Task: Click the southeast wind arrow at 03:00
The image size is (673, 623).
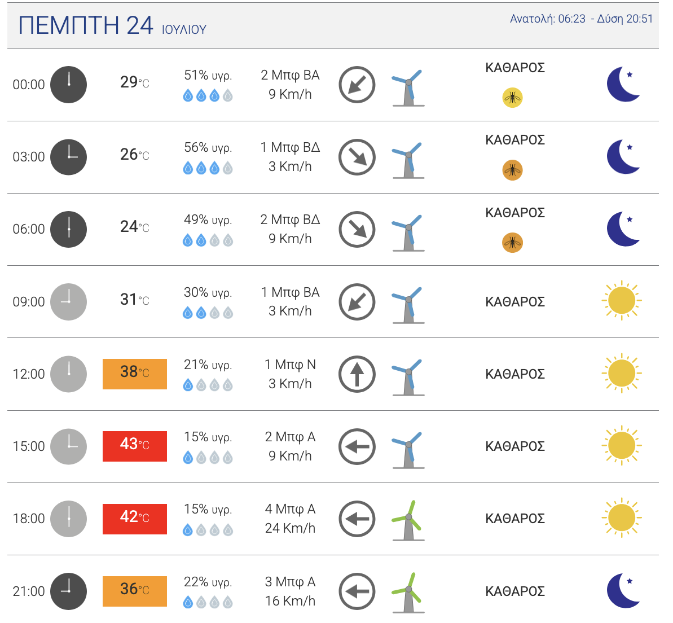Action: point(357,157)
